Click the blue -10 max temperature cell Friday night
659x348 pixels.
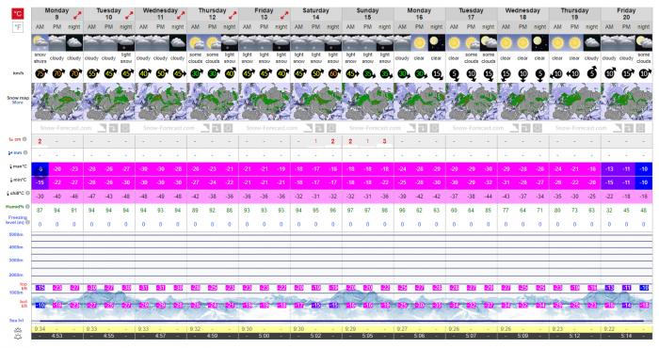point(643,169)
